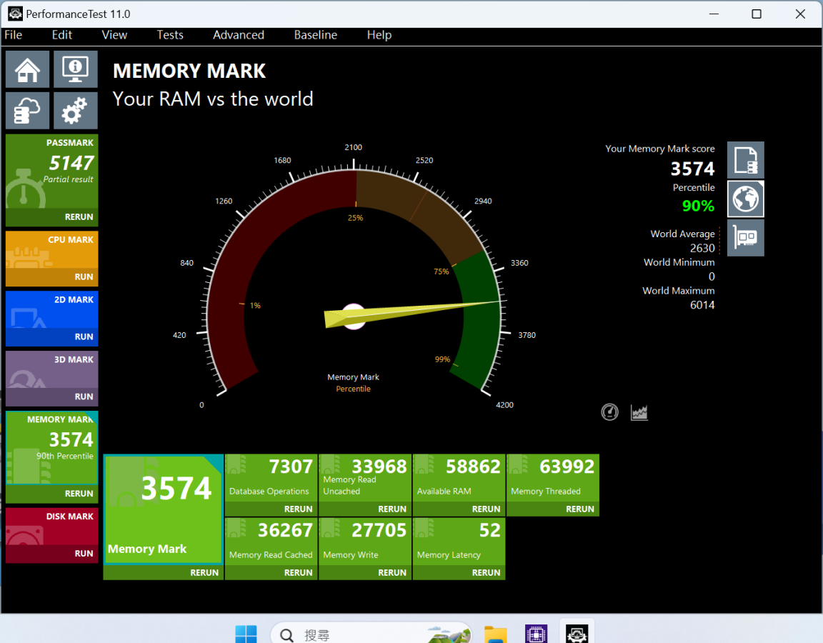Switch to the distribution chart view icon
This screenshot has height=643, width=823.
click(x=639, y=412)
